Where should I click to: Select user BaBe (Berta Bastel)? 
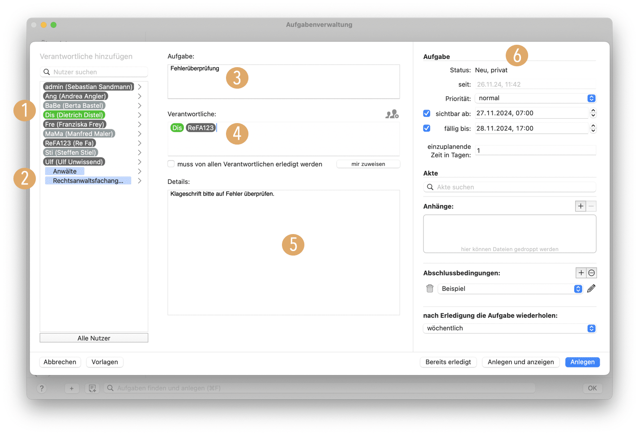pos(74,106)
